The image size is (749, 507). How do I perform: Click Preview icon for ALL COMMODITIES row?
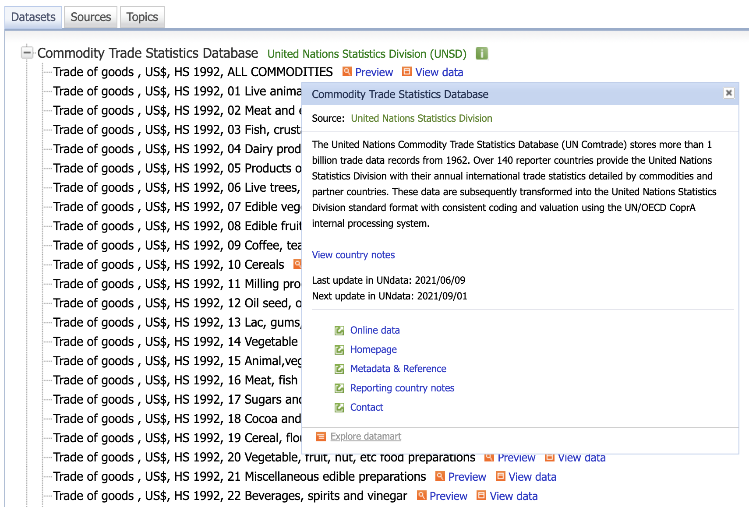click(347, 71)
